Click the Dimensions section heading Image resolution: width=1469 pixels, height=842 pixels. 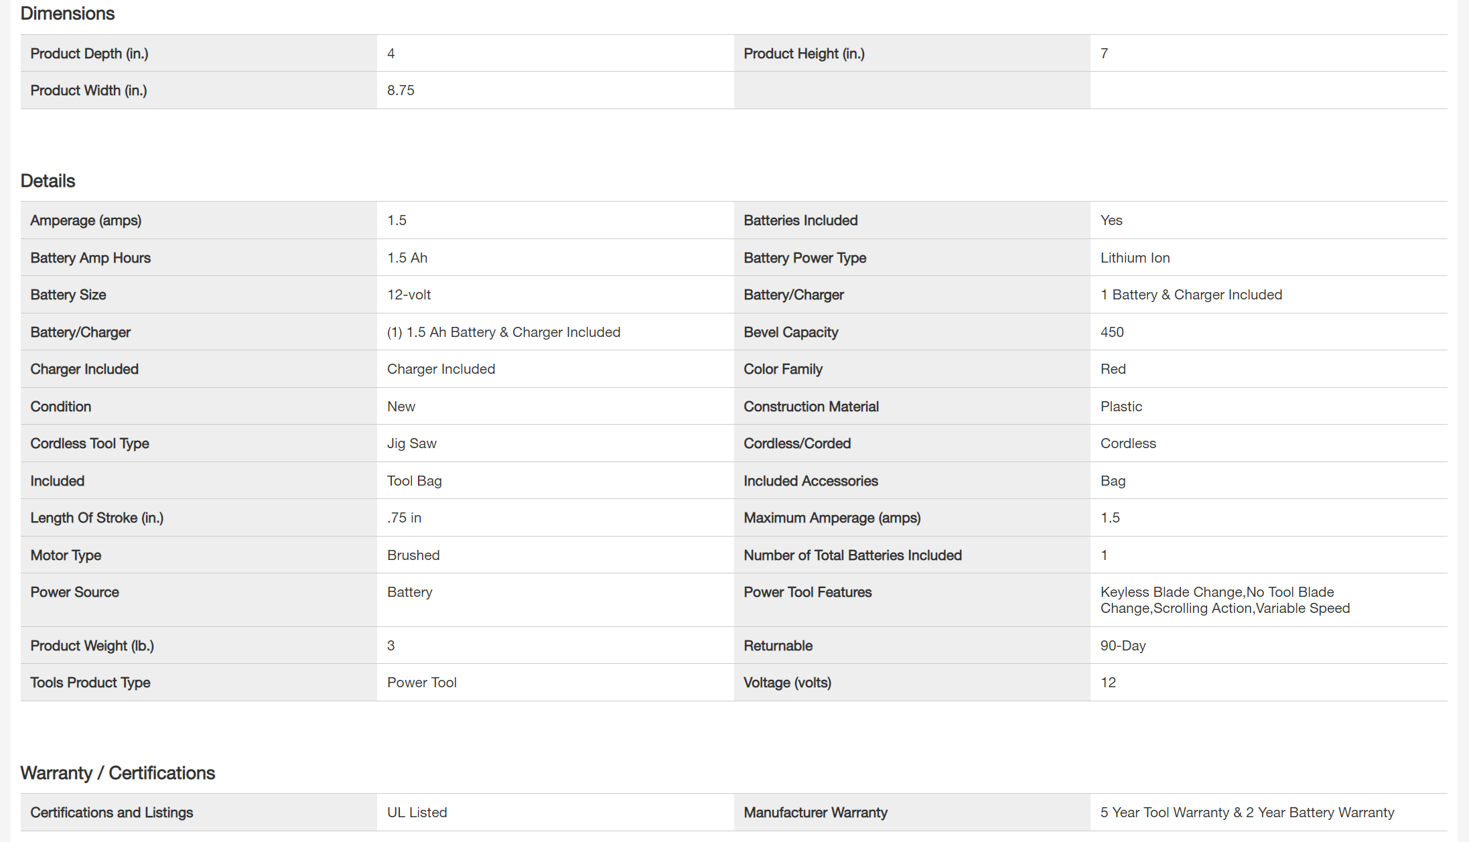point(68,13)
